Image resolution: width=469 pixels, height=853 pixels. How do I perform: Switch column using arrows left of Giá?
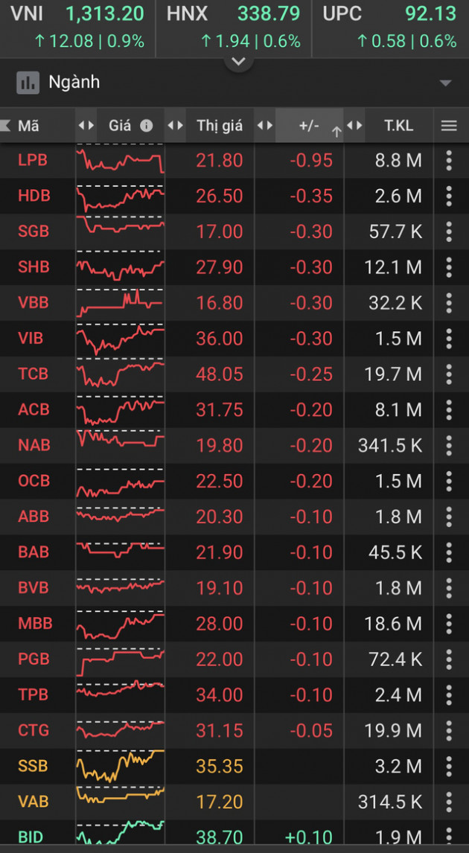(86, 126)
